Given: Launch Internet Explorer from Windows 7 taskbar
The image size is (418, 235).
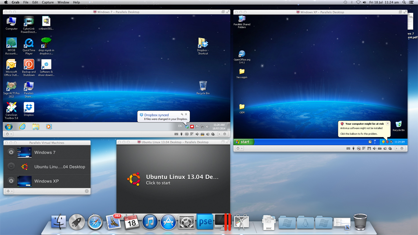Looking at the screenshot, I should (22, 126).
